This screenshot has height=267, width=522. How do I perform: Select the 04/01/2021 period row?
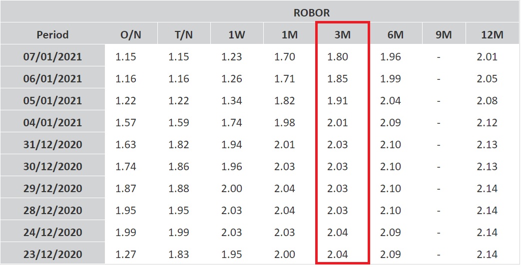(x=52, y=123)
